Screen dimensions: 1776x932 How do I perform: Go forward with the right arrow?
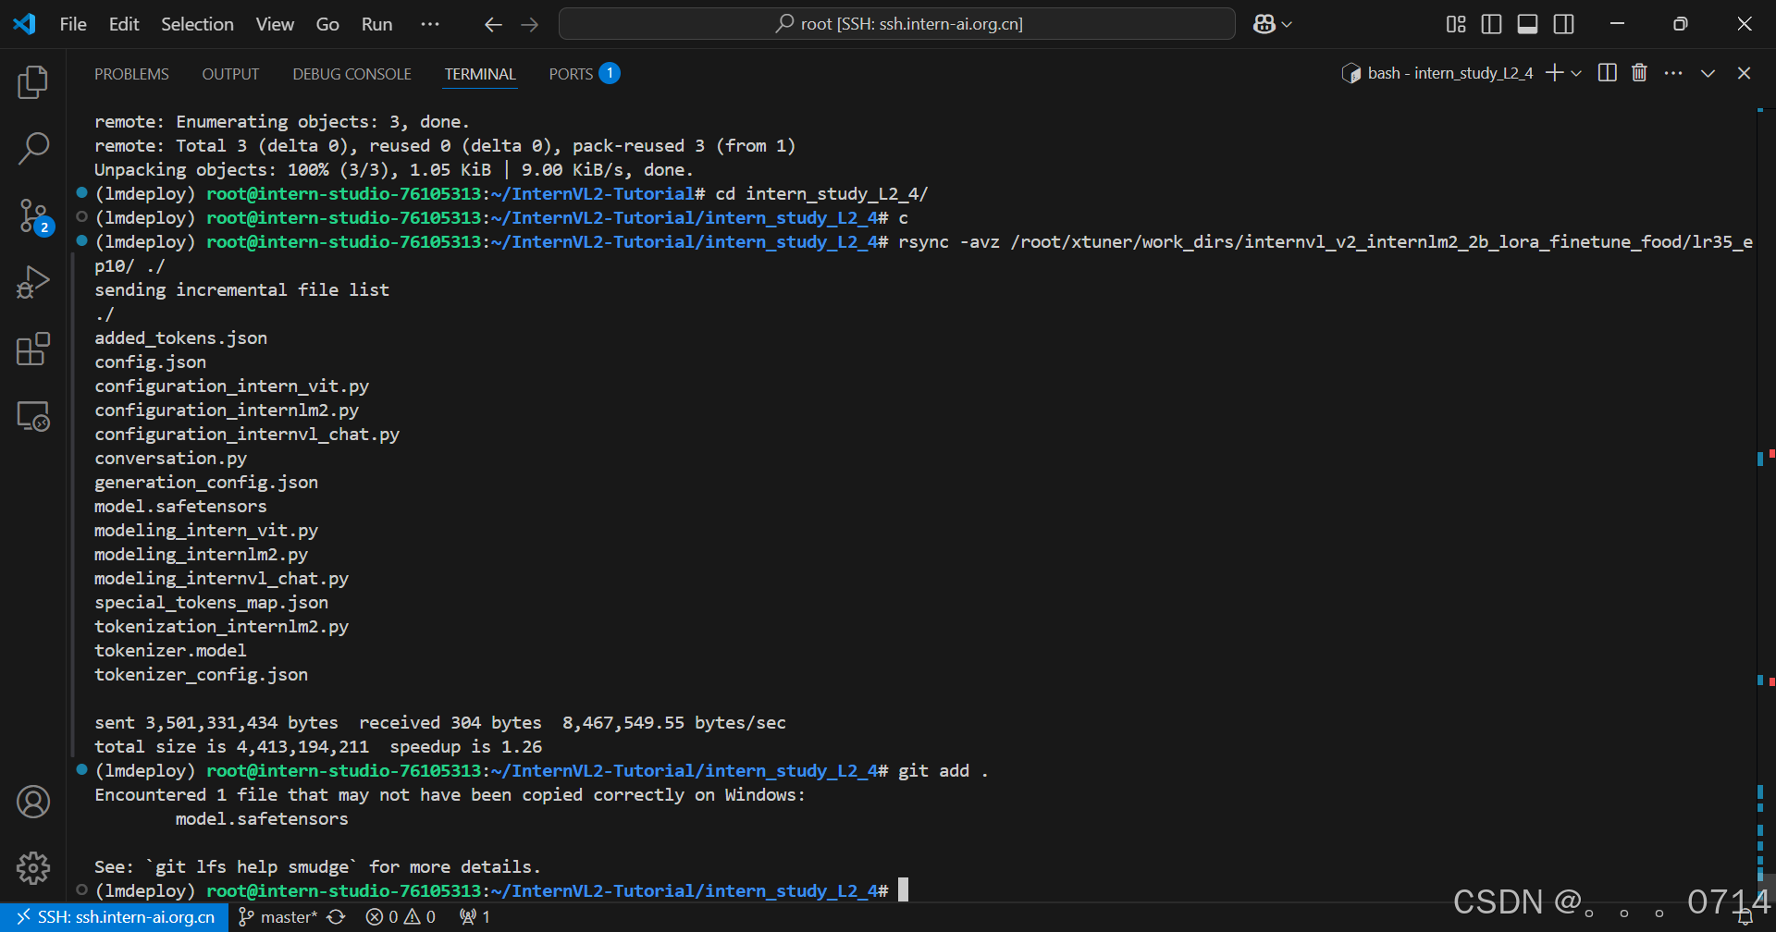pos(529,24)
